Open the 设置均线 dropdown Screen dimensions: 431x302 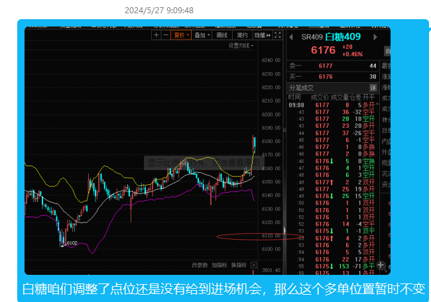241,46
